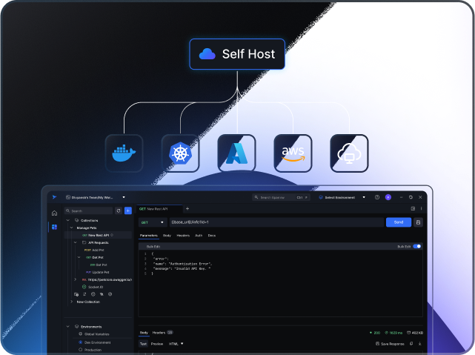Open the purple user profile avatar
475x355 pixels.
click(388, 197)
